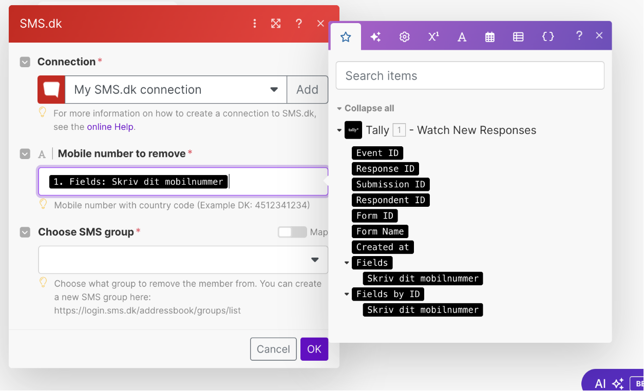Insert the Event ID variable

coord(377,153)
